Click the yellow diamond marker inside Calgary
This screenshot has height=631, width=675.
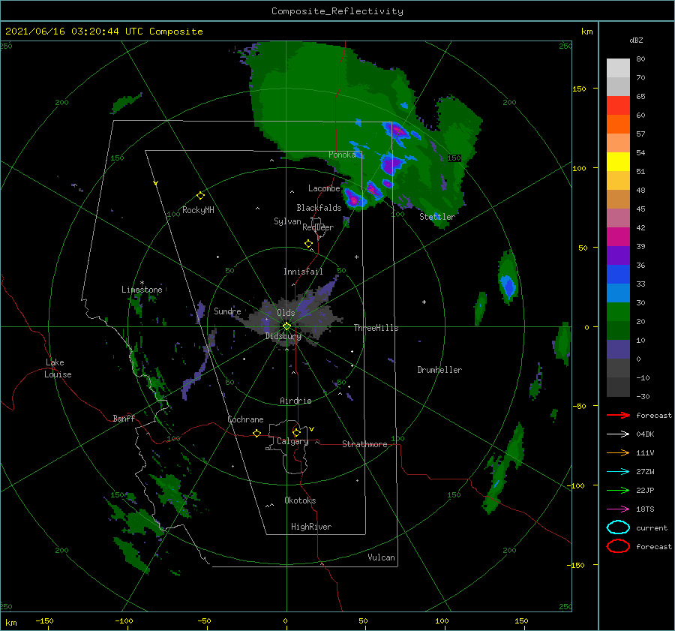coord(296,432)
